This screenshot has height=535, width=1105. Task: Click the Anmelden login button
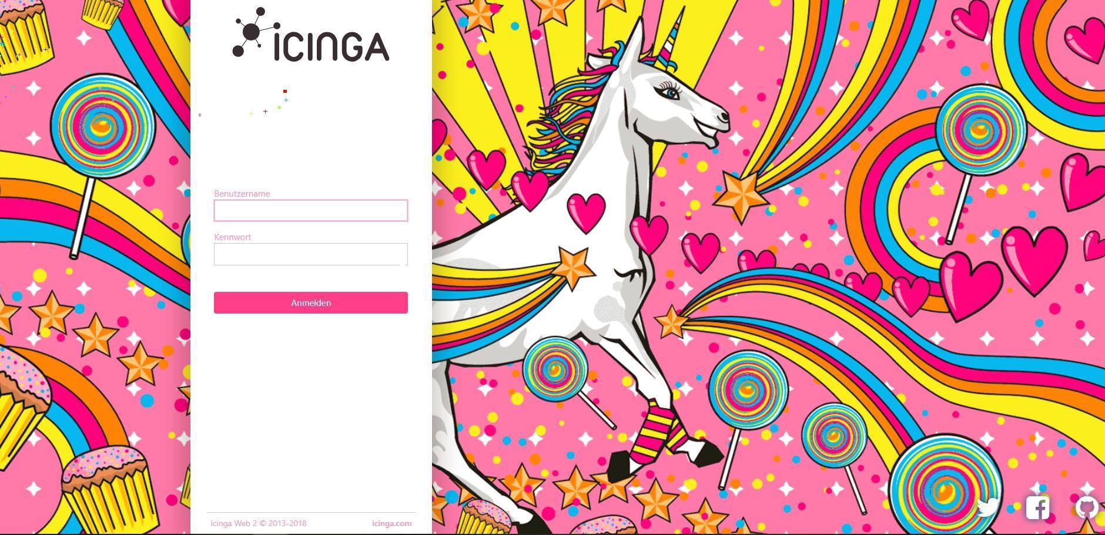tap(311, 302)
